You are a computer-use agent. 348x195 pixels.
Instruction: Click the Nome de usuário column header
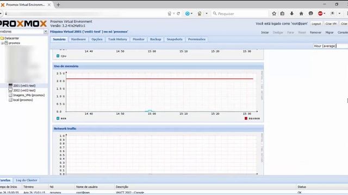(x=95, y=187)
